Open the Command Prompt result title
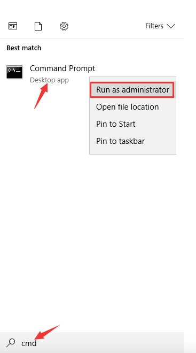The width and height of the screenshot is (196, 353). 62,68
